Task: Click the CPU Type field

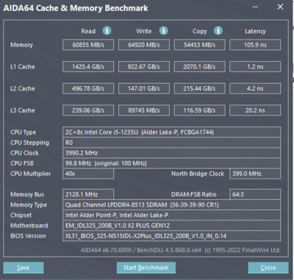Action: (x=171, y=132)
